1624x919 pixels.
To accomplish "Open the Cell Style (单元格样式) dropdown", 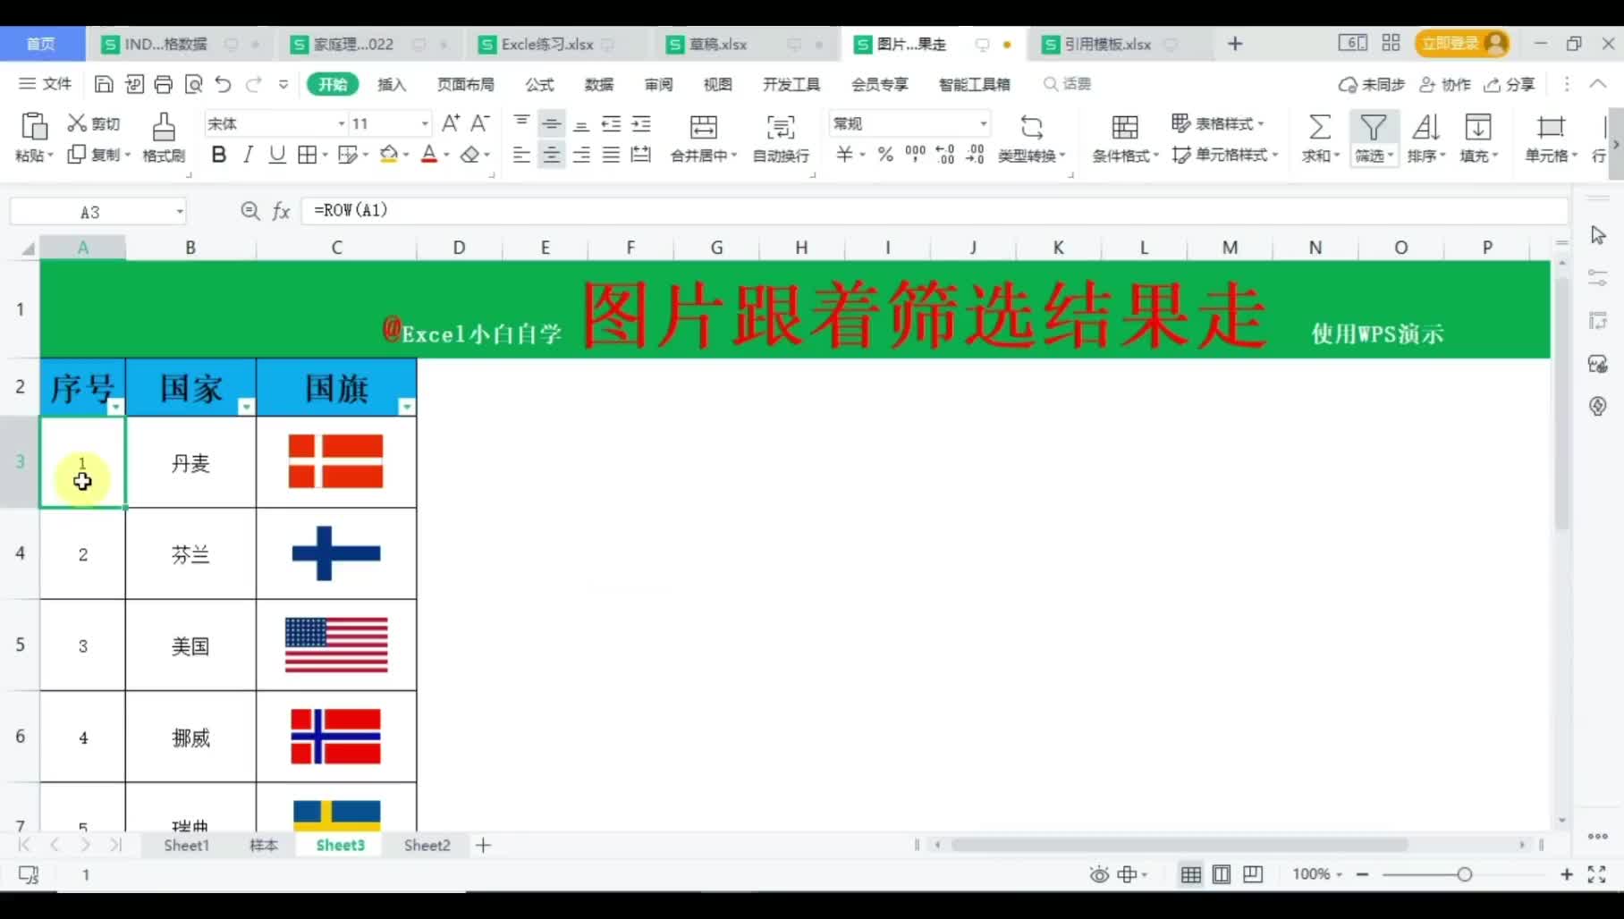I will click(x=1224, y=155).
